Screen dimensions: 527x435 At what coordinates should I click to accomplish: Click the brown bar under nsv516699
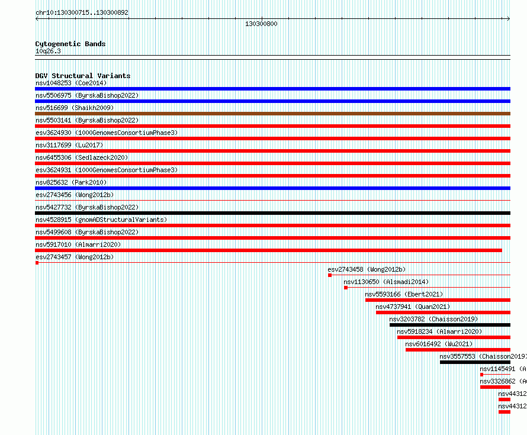[x=272, y=114]
